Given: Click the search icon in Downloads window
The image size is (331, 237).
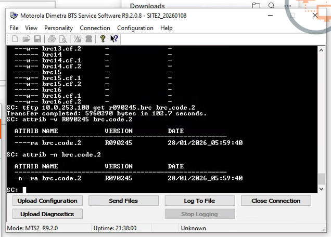Looking at the screenshot, I should click(x=272, y=6).
